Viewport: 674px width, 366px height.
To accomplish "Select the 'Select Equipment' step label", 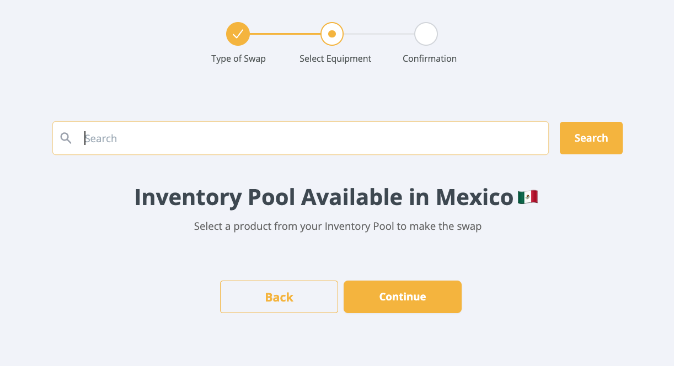I will point(335,58).
